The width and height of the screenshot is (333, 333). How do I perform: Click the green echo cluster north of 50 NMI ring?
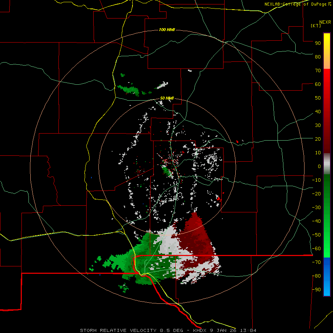coord(129,89)
